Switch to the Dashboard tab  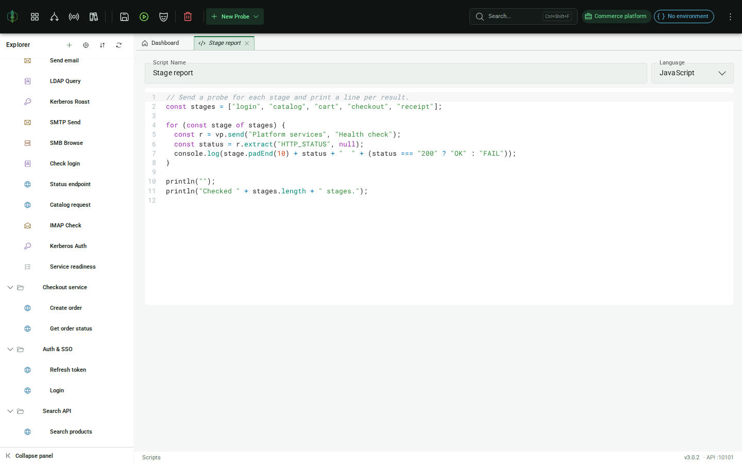[x=160, y=43]
